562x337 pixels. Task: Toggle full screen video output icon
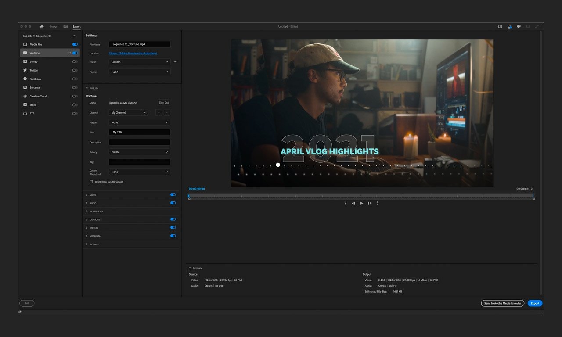click(x=537, y=26)
